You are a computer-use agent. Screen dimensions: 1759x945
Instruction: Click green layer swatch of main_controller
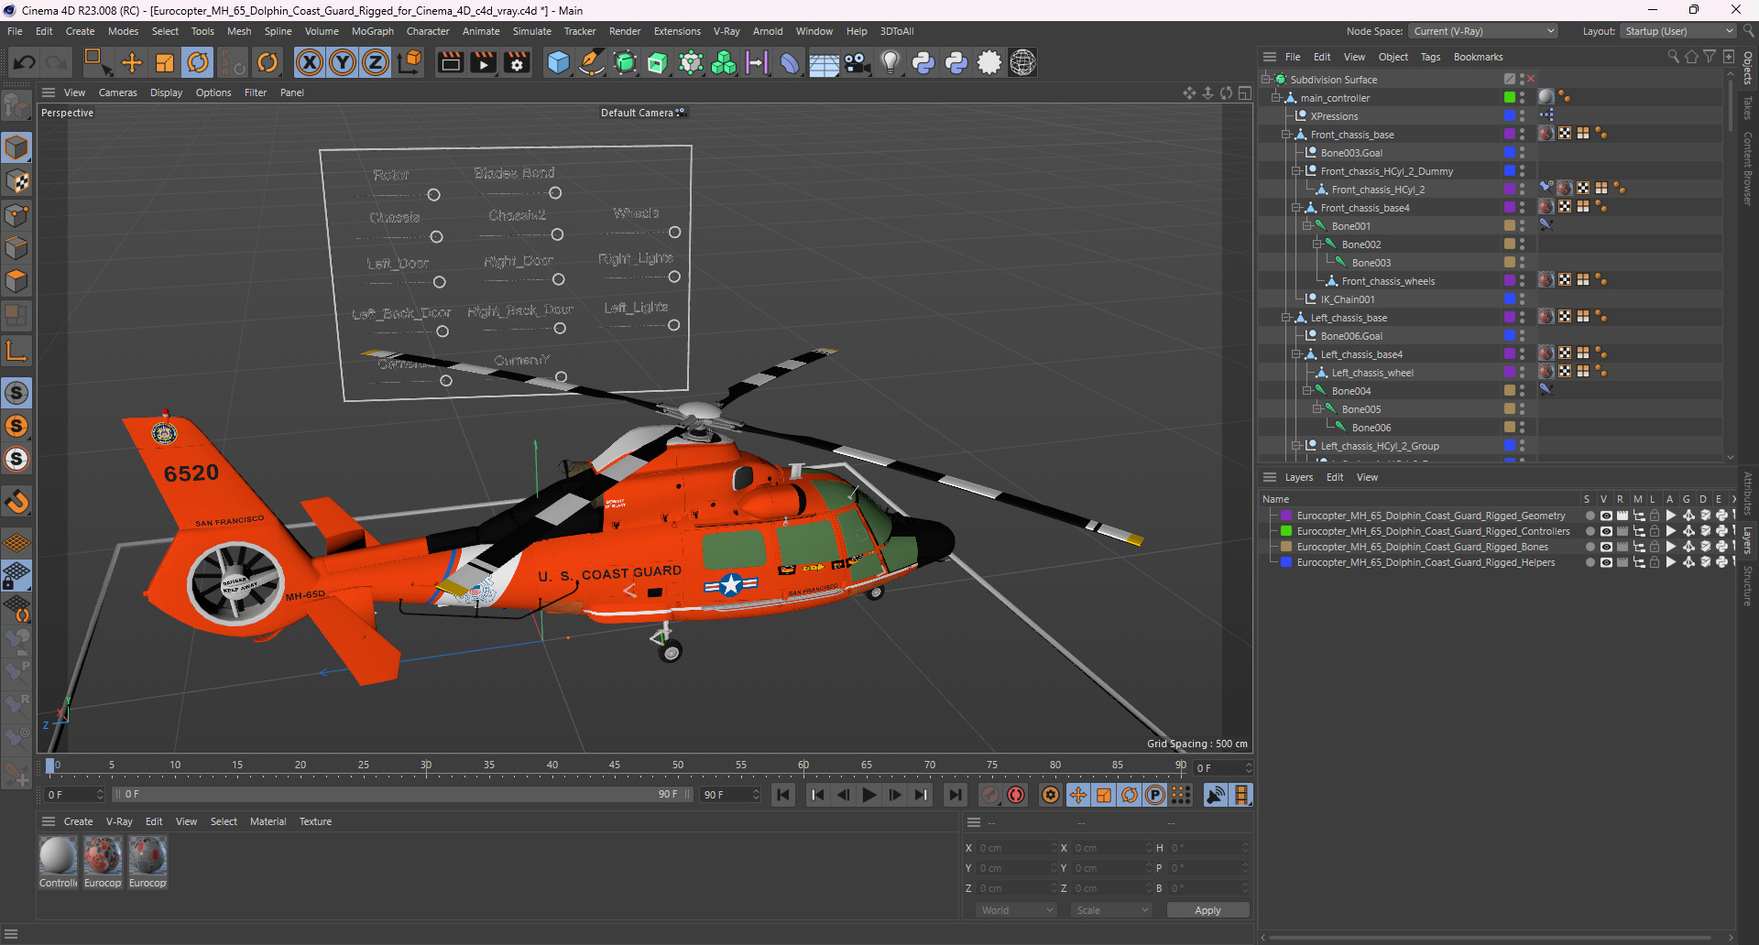tap(1509, 97)
